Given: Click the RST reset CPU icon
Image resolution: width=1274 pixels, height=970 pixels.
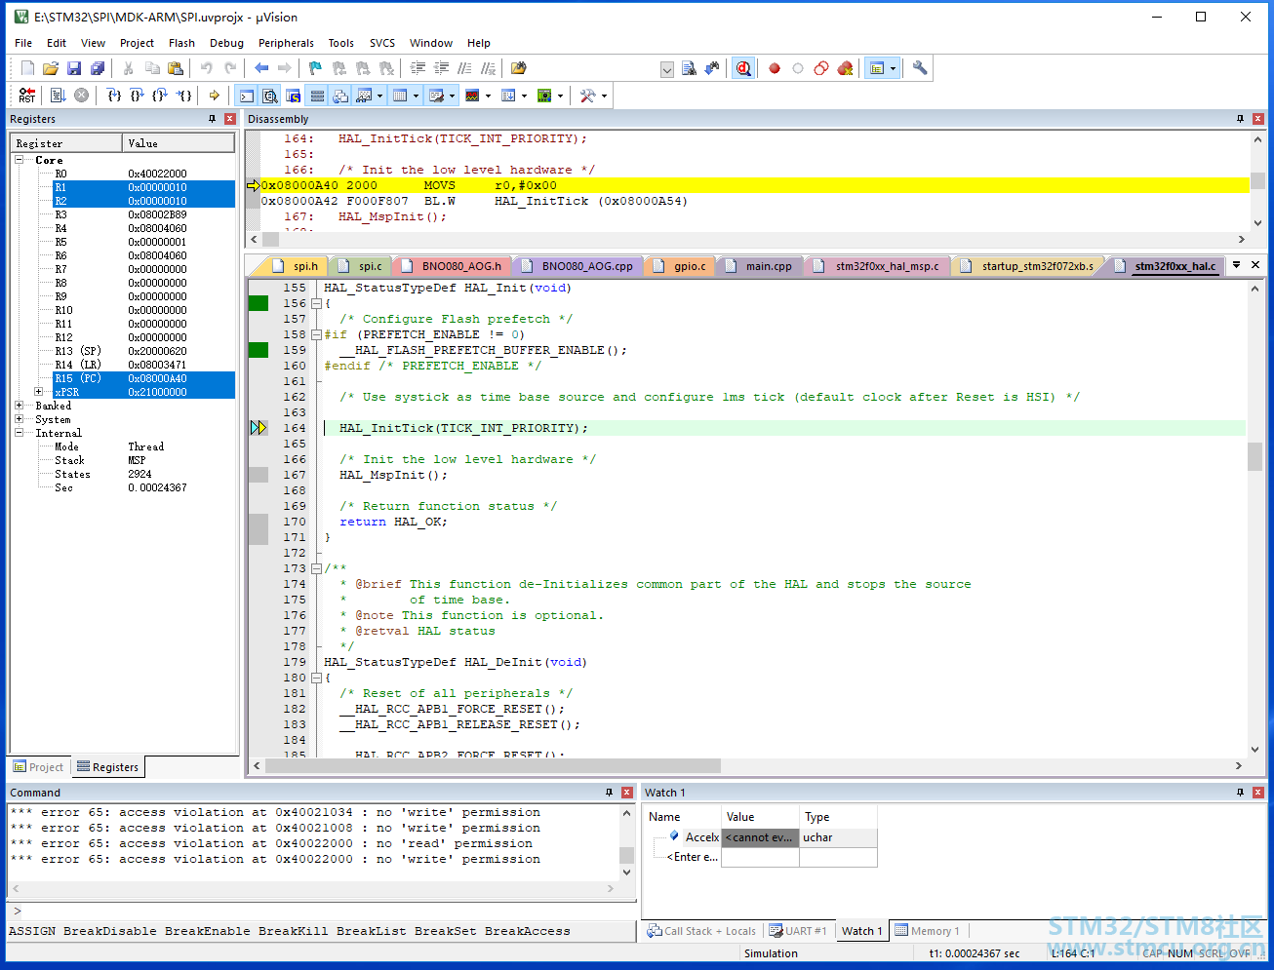Looking at the screenshot, I should (x=26, y=96).
